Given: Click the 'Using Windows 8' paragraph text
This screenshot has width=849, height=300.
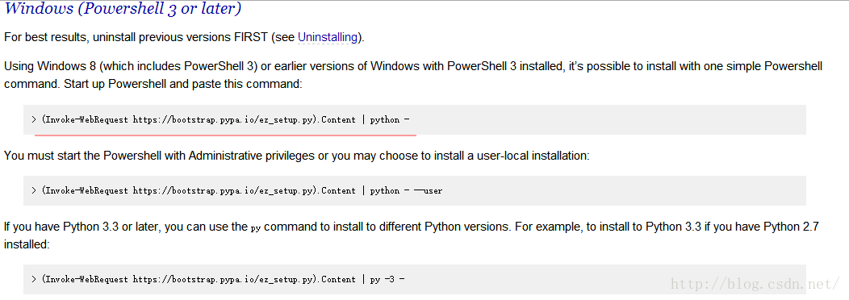Looking at the screenshot, I should coord(413,75).
